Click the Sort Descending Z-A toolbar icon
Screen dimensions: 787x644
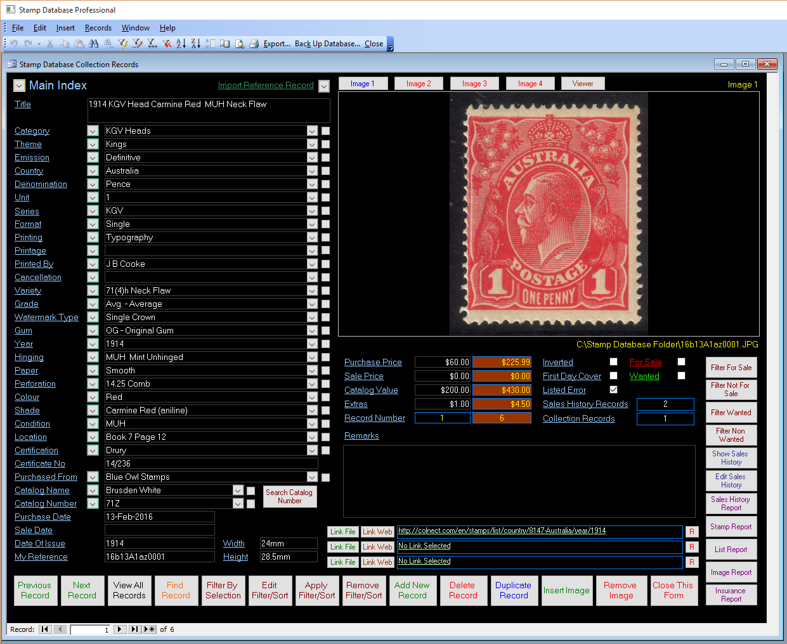click(195, 43)
